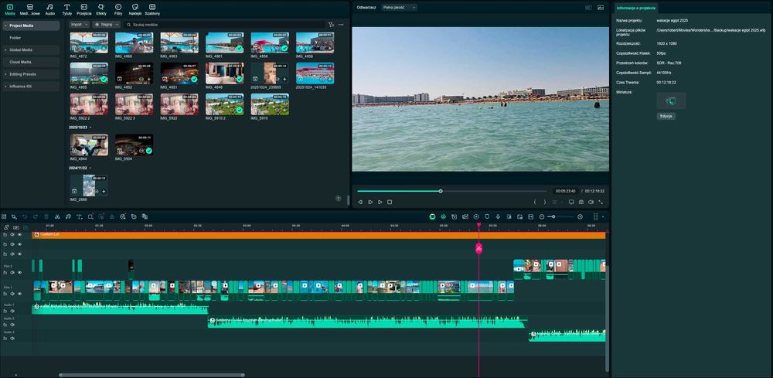Screen dimensions: 773x378
Task: Select the text T tool in timeline toolbar
Action: pos(79,216)
